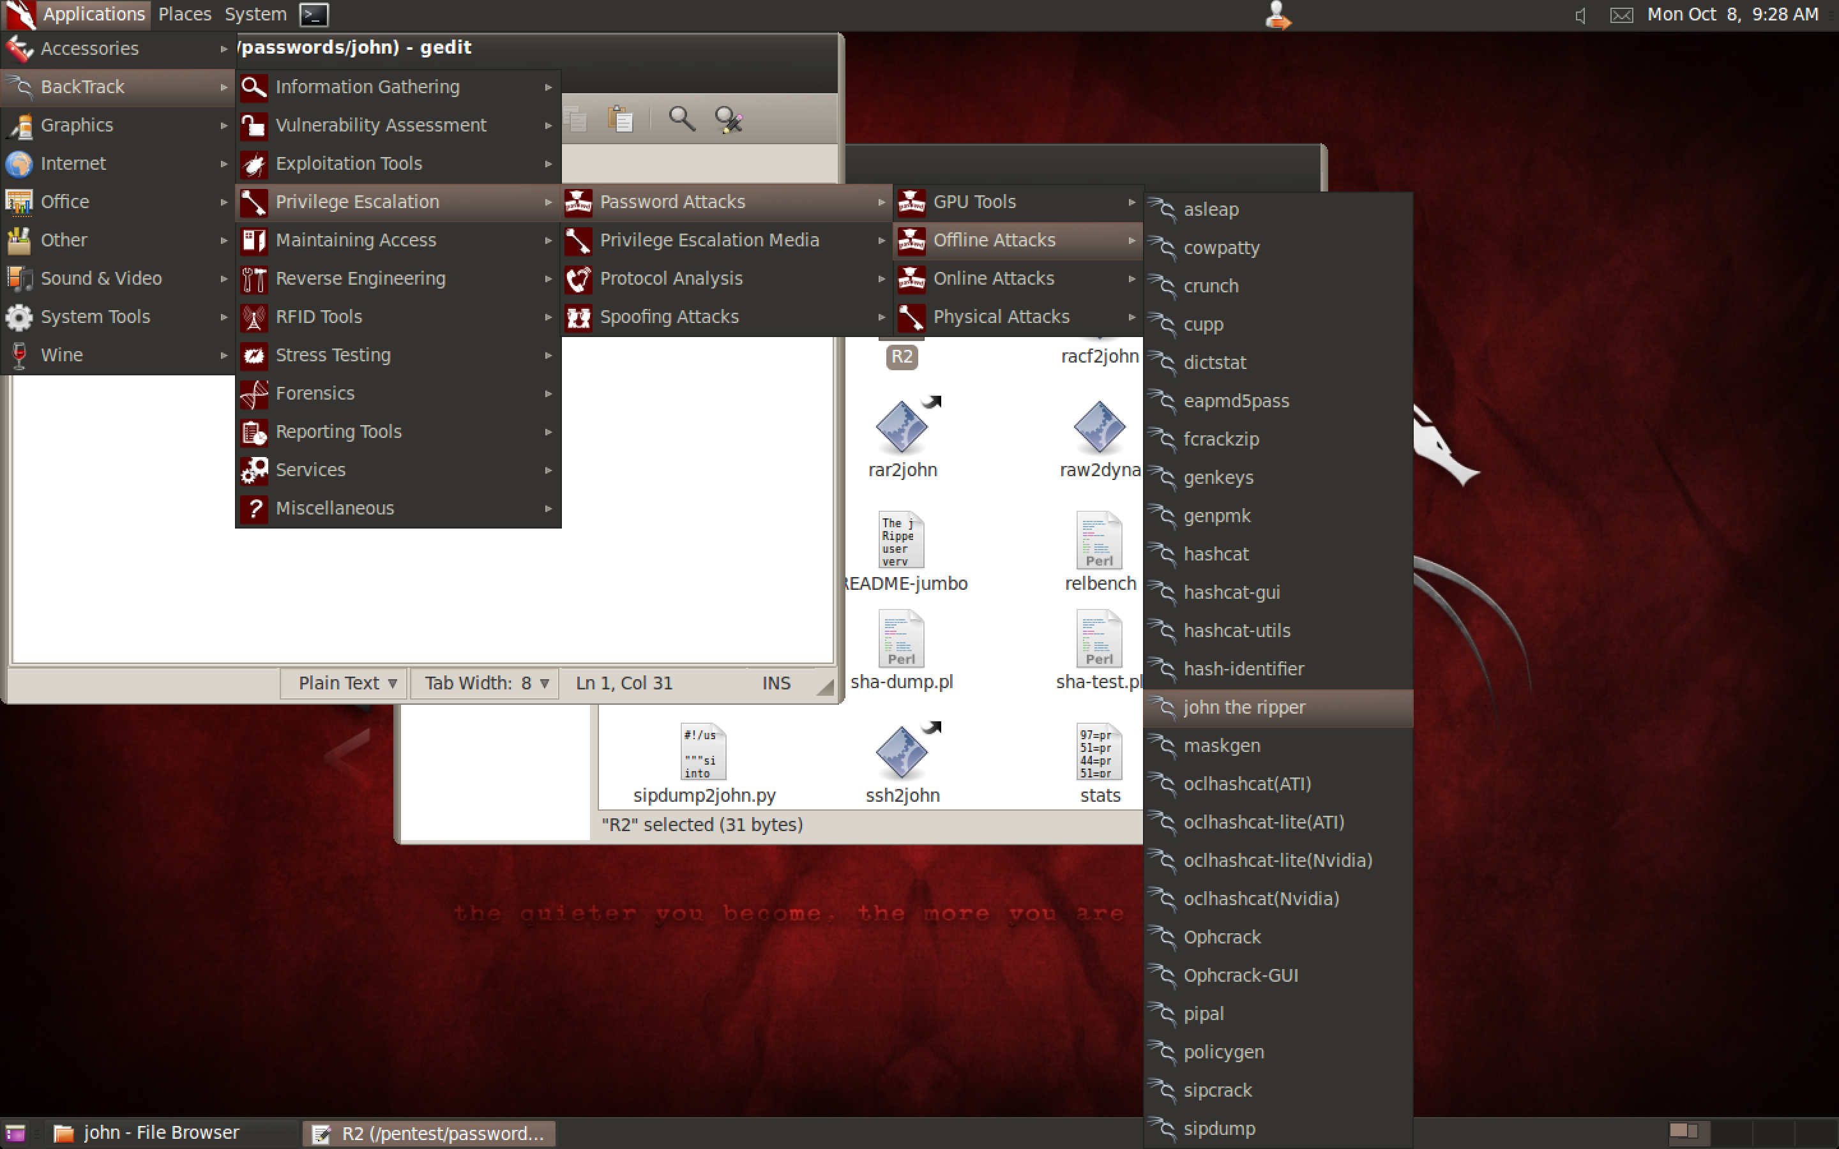Image resolution: width=1839 pixels, height=1149 pixels.
Task: Open the Tab Width dropdown
Action: tap(485, 683)
